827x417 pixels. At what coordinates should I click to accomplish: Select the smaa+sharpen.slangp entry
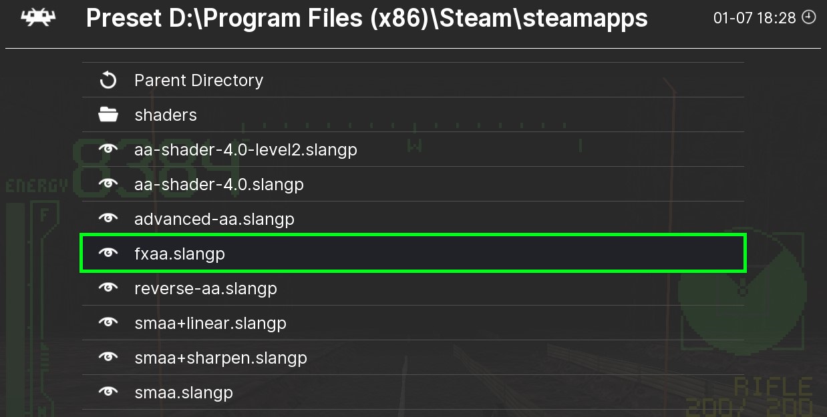pos(220,358)
